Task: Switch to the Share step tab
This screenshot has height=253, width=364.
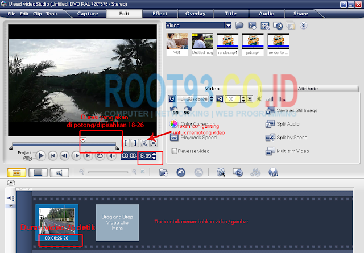Action: point(301,14)
